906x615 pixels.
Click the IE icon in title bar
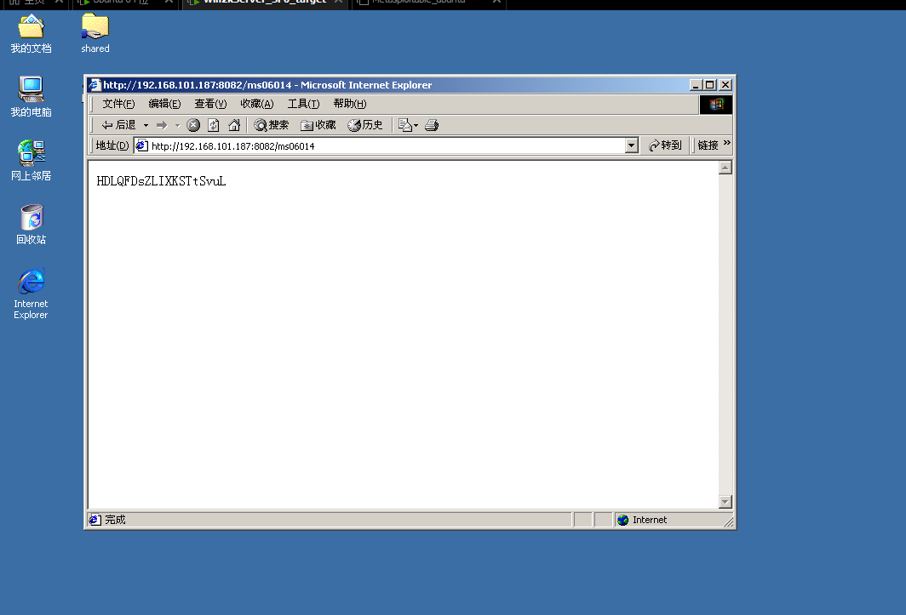click(x=95, y=85)
